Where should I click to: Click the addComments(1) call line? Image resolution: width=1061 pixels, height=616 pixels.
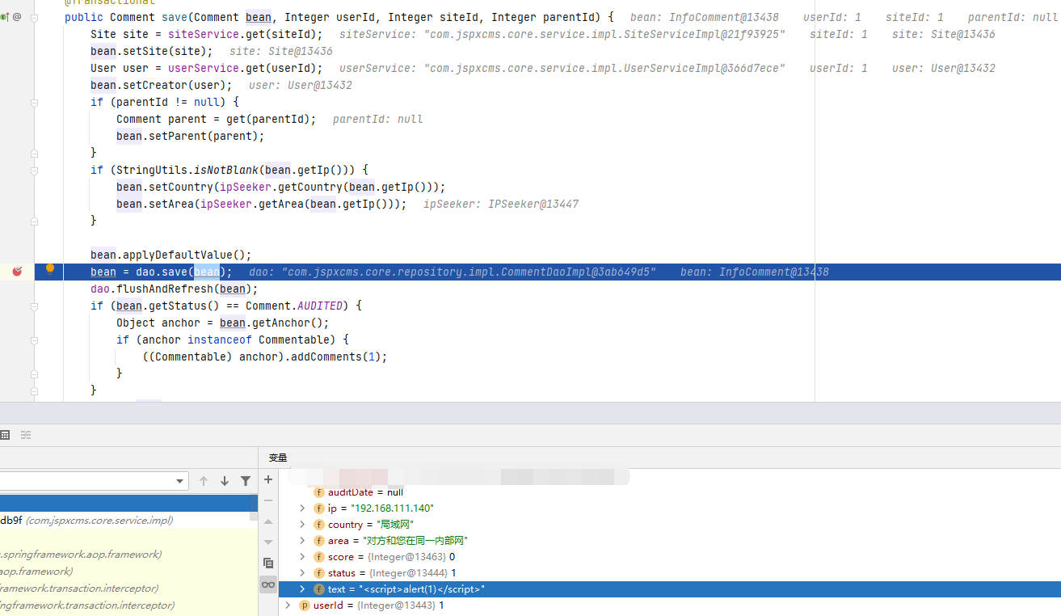265,357
